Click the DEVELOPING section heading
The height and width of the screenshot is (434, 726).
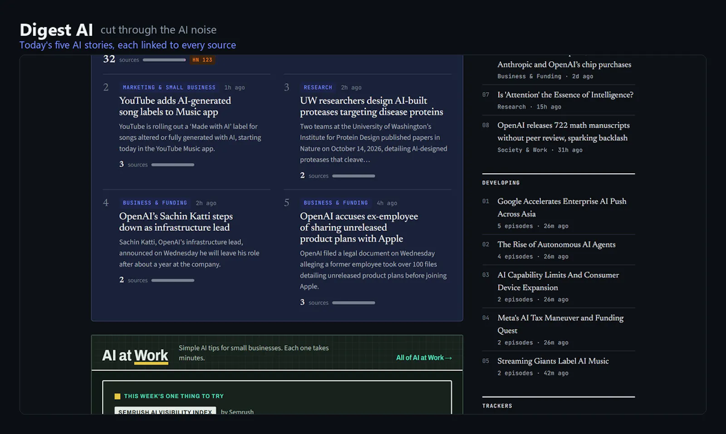point(501,183)
